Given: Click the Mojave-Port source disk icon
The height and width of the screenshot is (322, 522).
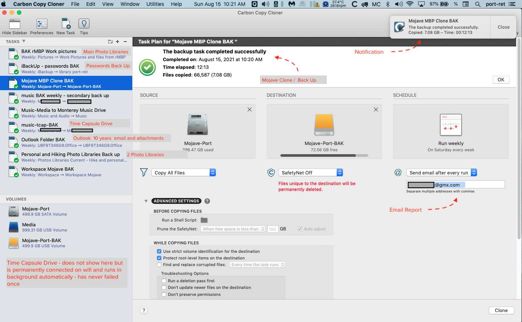Looking at the screenshot, I should tap(198, 125).
